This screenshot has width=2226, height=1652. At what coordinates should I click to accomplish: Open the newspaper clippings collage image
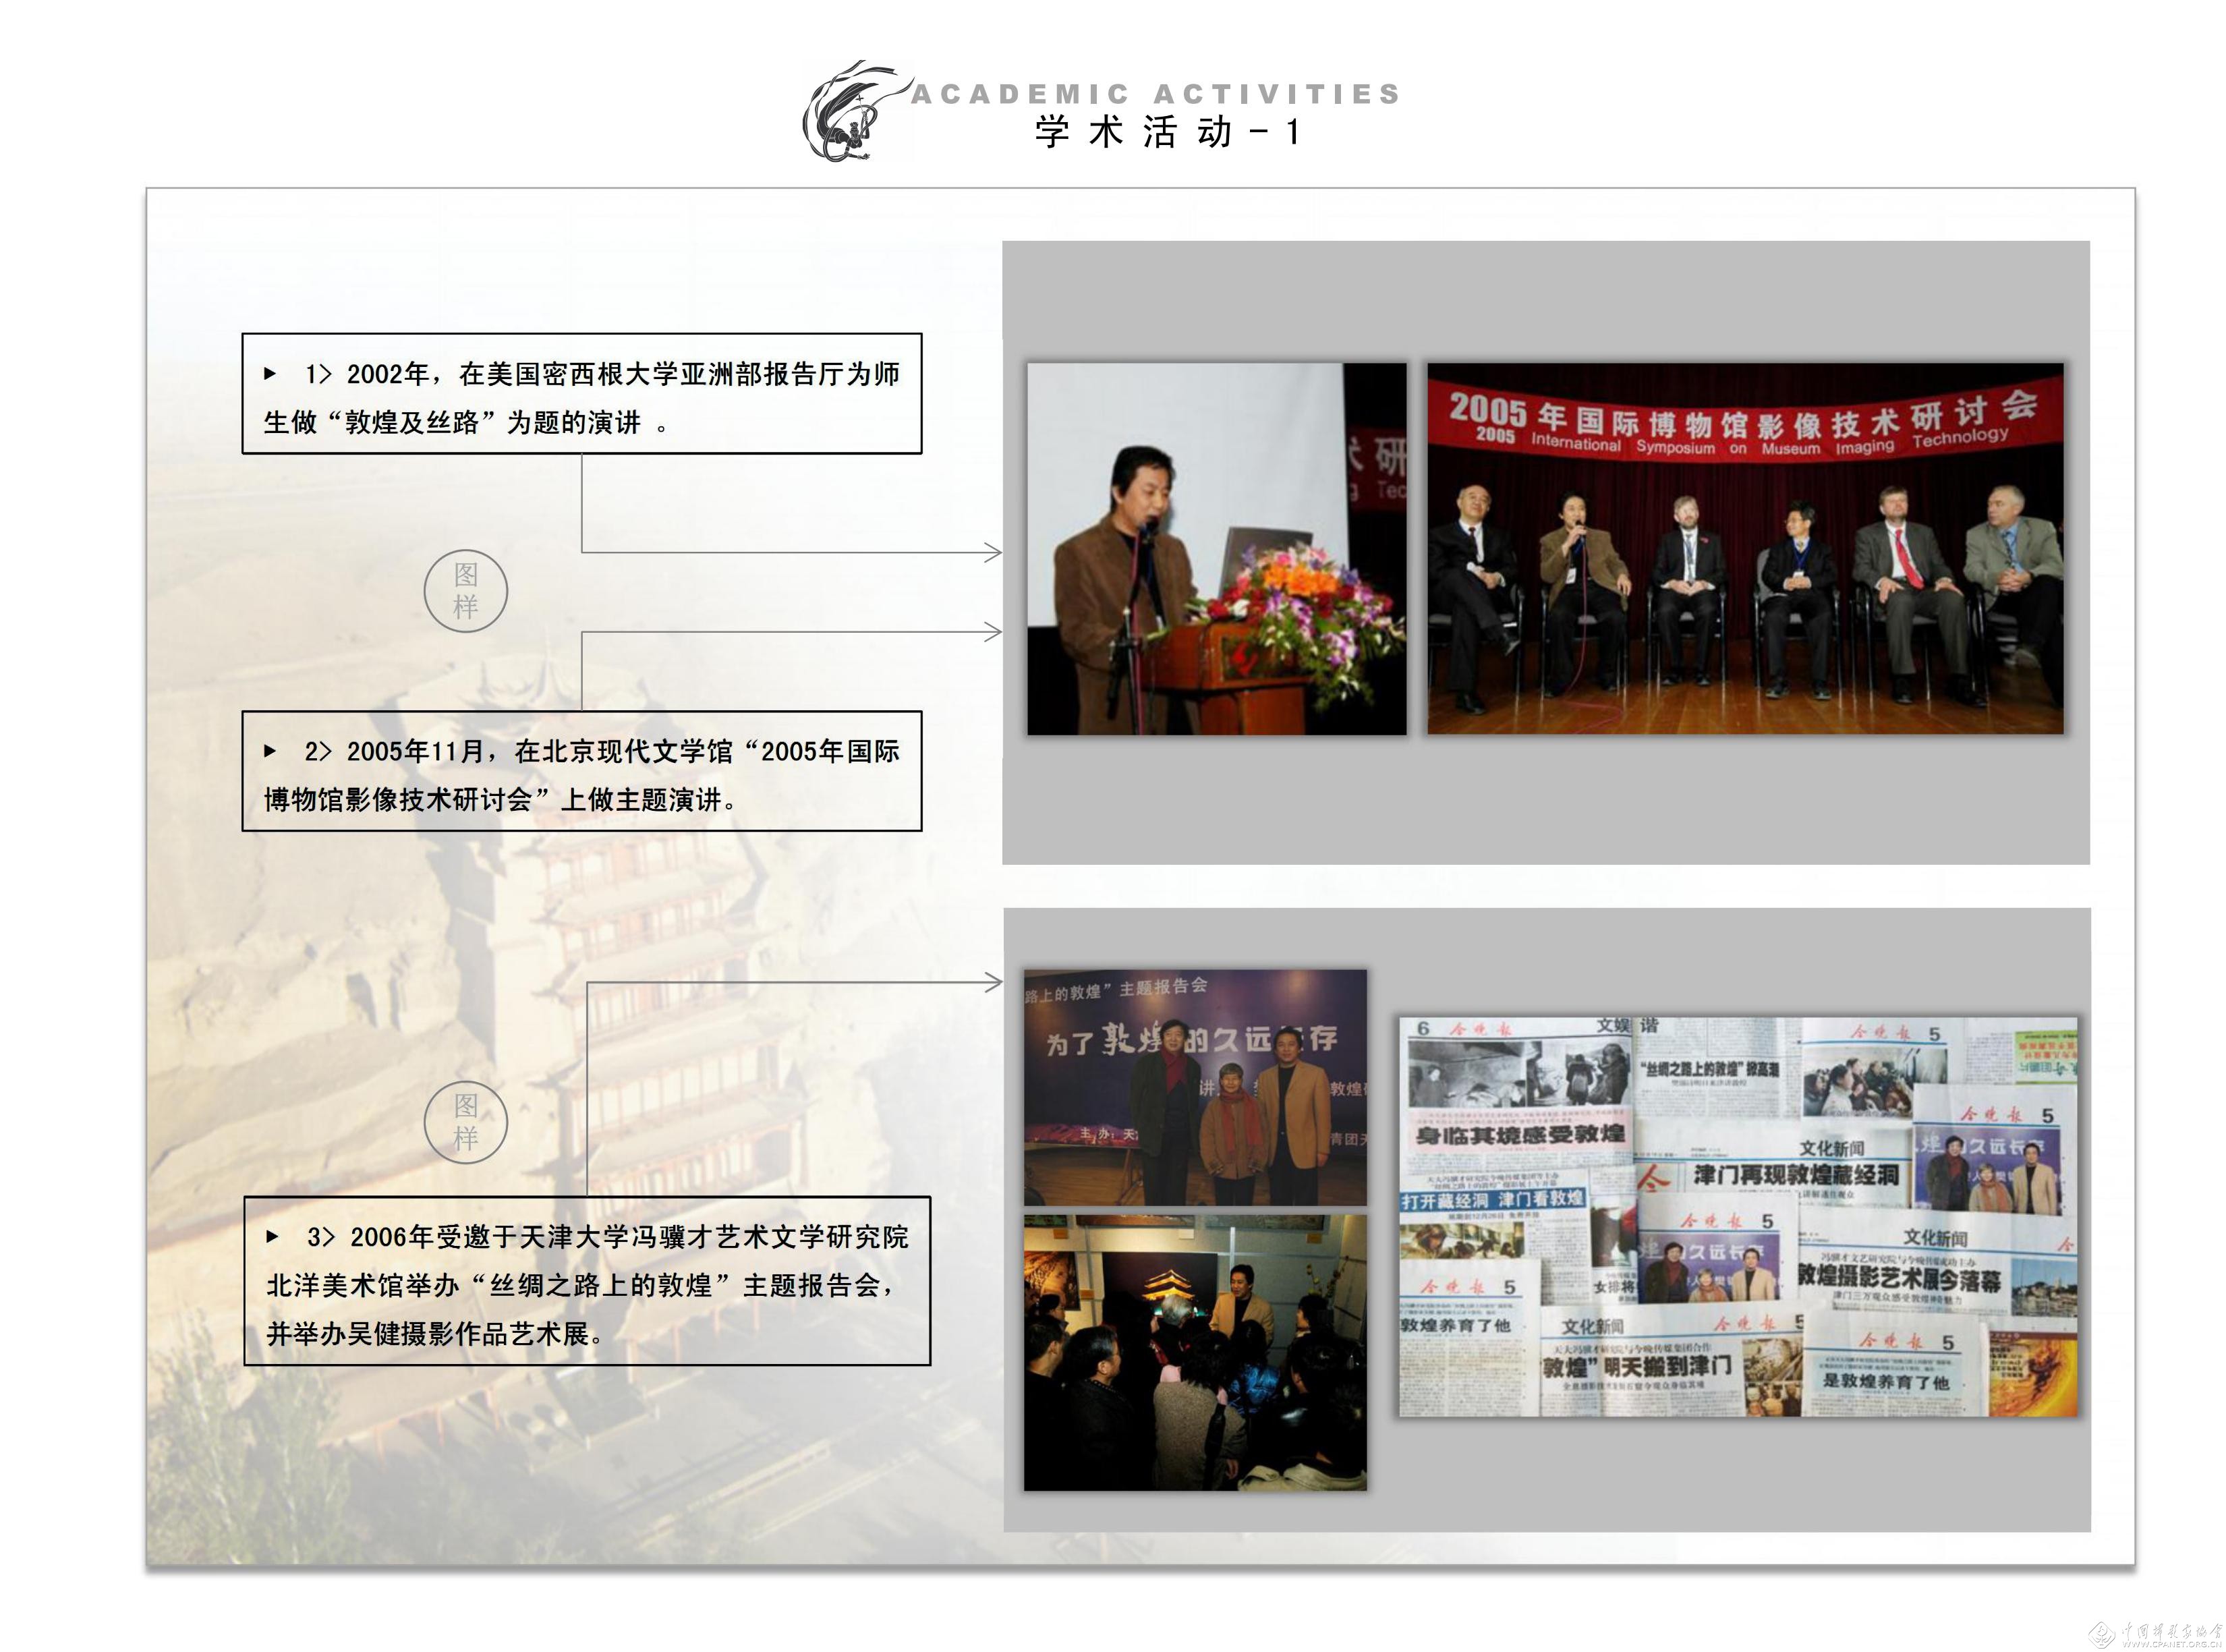(x=1738, y=1217)
